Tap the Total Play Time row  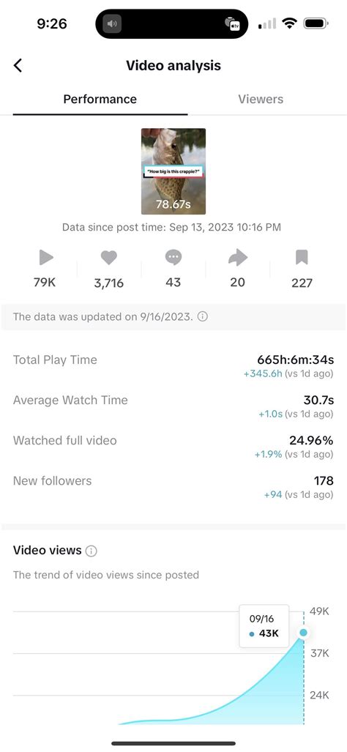(173, 366)
